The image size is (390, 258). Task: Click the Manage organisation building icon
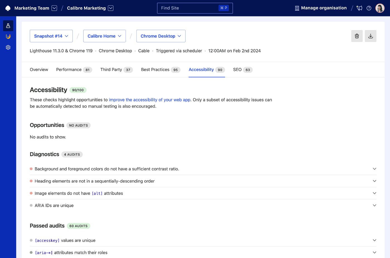(x=296, y=8)
